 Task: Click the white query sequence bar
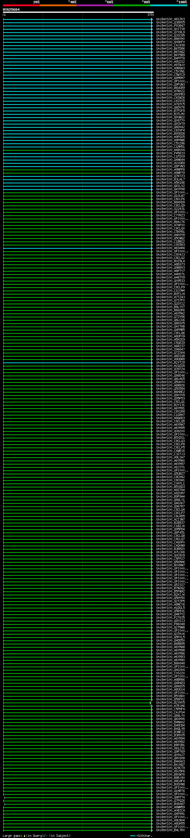[78, 12]
